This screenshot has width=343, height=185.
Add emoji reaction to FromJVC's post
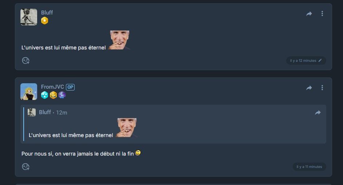point(25,167)
